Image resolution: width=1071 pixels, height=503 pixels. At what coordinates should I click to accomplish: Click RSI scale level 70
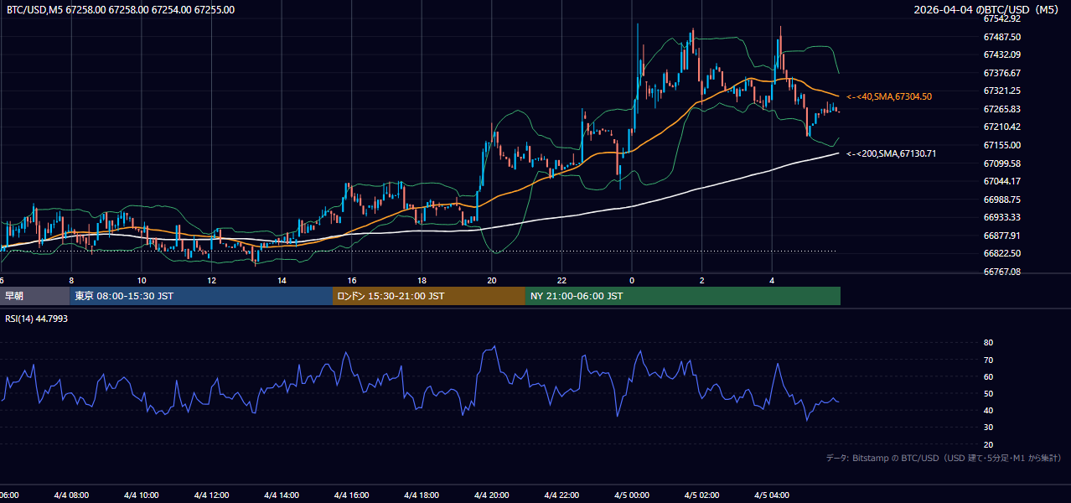point(988,360)
